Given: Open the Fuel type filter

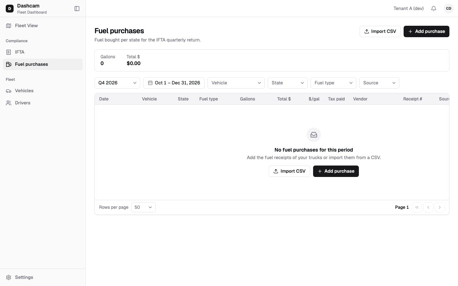Looking at the screenshot, I should pos(333,83).
